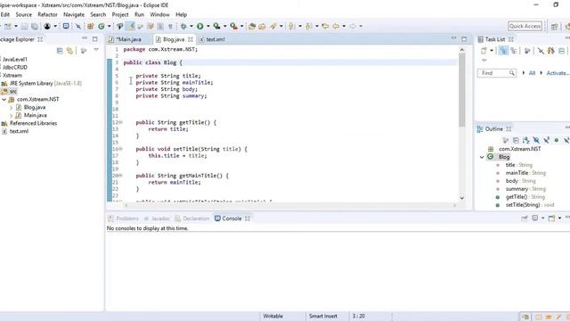This screenshot has width=570, height=321.
Task: Collapse the Blog class in Outline
Action: click(x=482, y=157)
